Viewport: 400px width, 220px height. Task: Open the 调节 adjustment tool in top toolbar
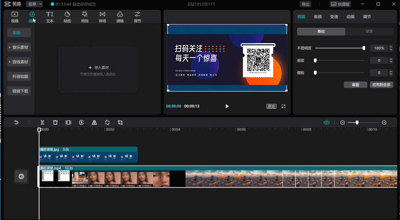pos(137,17)
